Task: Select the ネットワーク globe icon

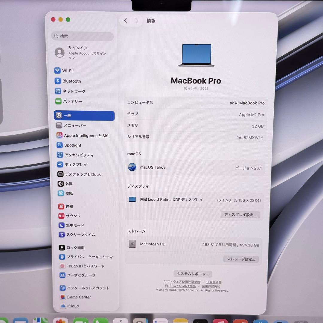Action: coord(58,91)
